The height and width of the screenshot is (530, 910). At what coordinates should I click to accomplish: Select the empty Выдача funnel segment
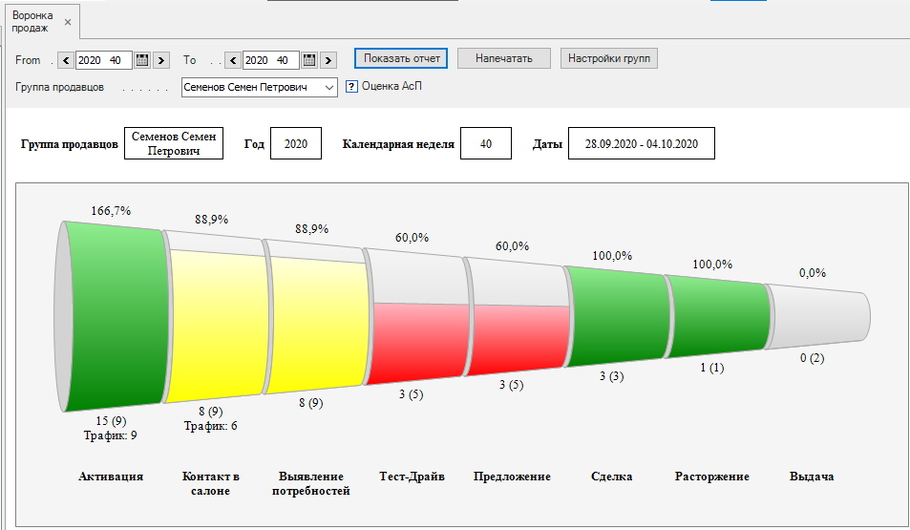tap(816, 313)
